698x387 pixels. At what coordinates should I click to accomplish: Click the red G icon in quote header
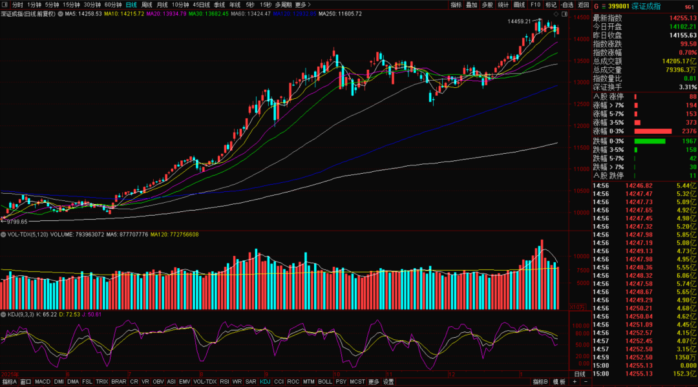coord(595,5)
